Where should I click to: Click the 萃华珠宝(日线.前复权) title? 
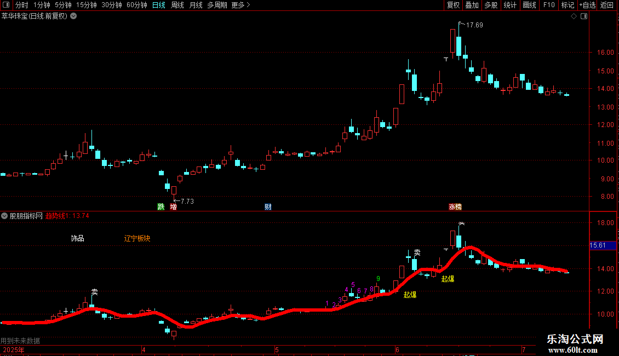point(35,16)
